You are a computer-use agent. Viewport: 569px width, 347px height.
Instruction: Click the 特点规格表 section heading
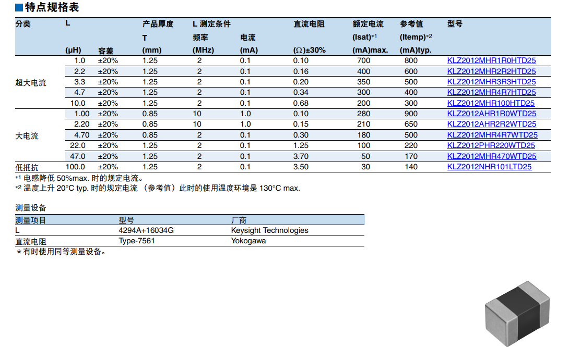click(x=52, y=7)
